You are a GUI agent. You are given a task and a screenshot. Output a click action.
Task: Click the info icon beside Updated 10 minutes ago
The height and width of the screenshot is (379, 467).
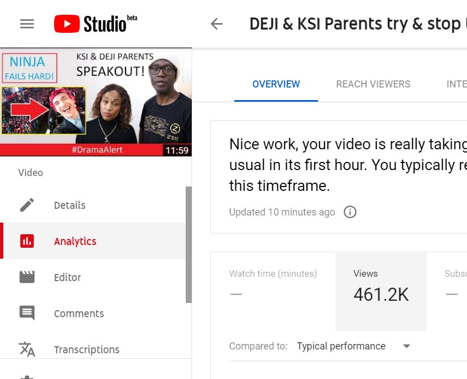tap(350, 212)
